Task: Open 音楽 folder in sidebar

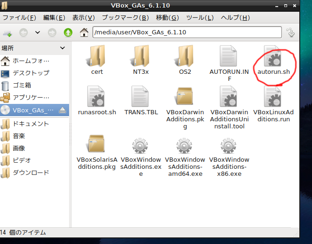Action: [34, 136]
